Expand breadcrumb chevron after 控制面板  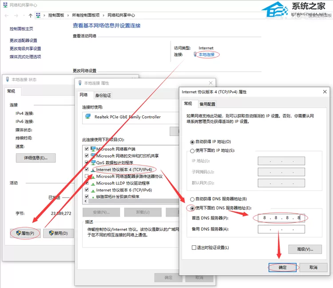click(68, 15)
